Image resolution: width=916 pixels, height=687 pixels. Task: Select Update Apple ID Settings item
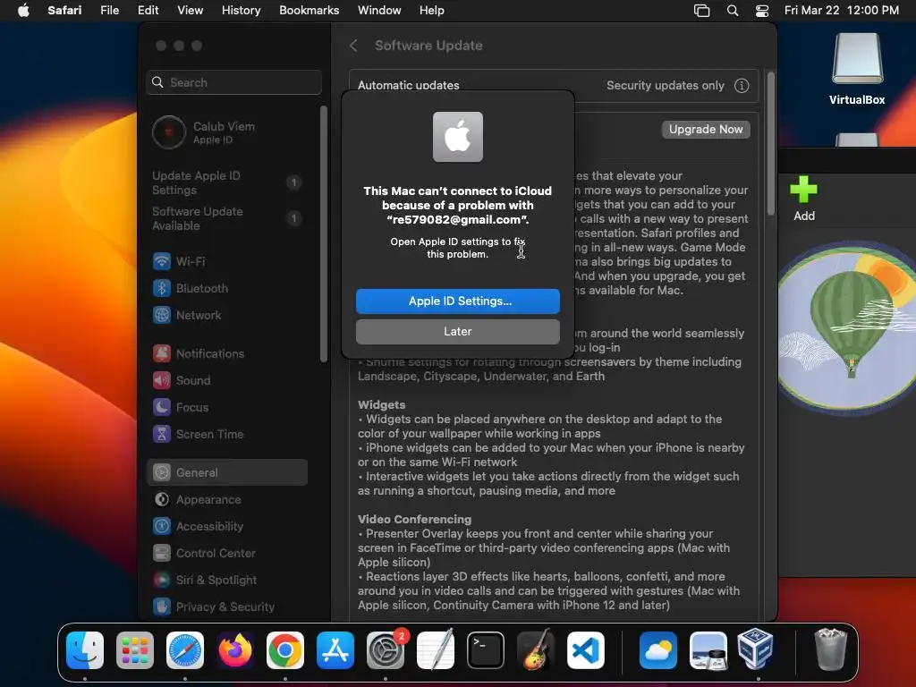click(227, 182)
